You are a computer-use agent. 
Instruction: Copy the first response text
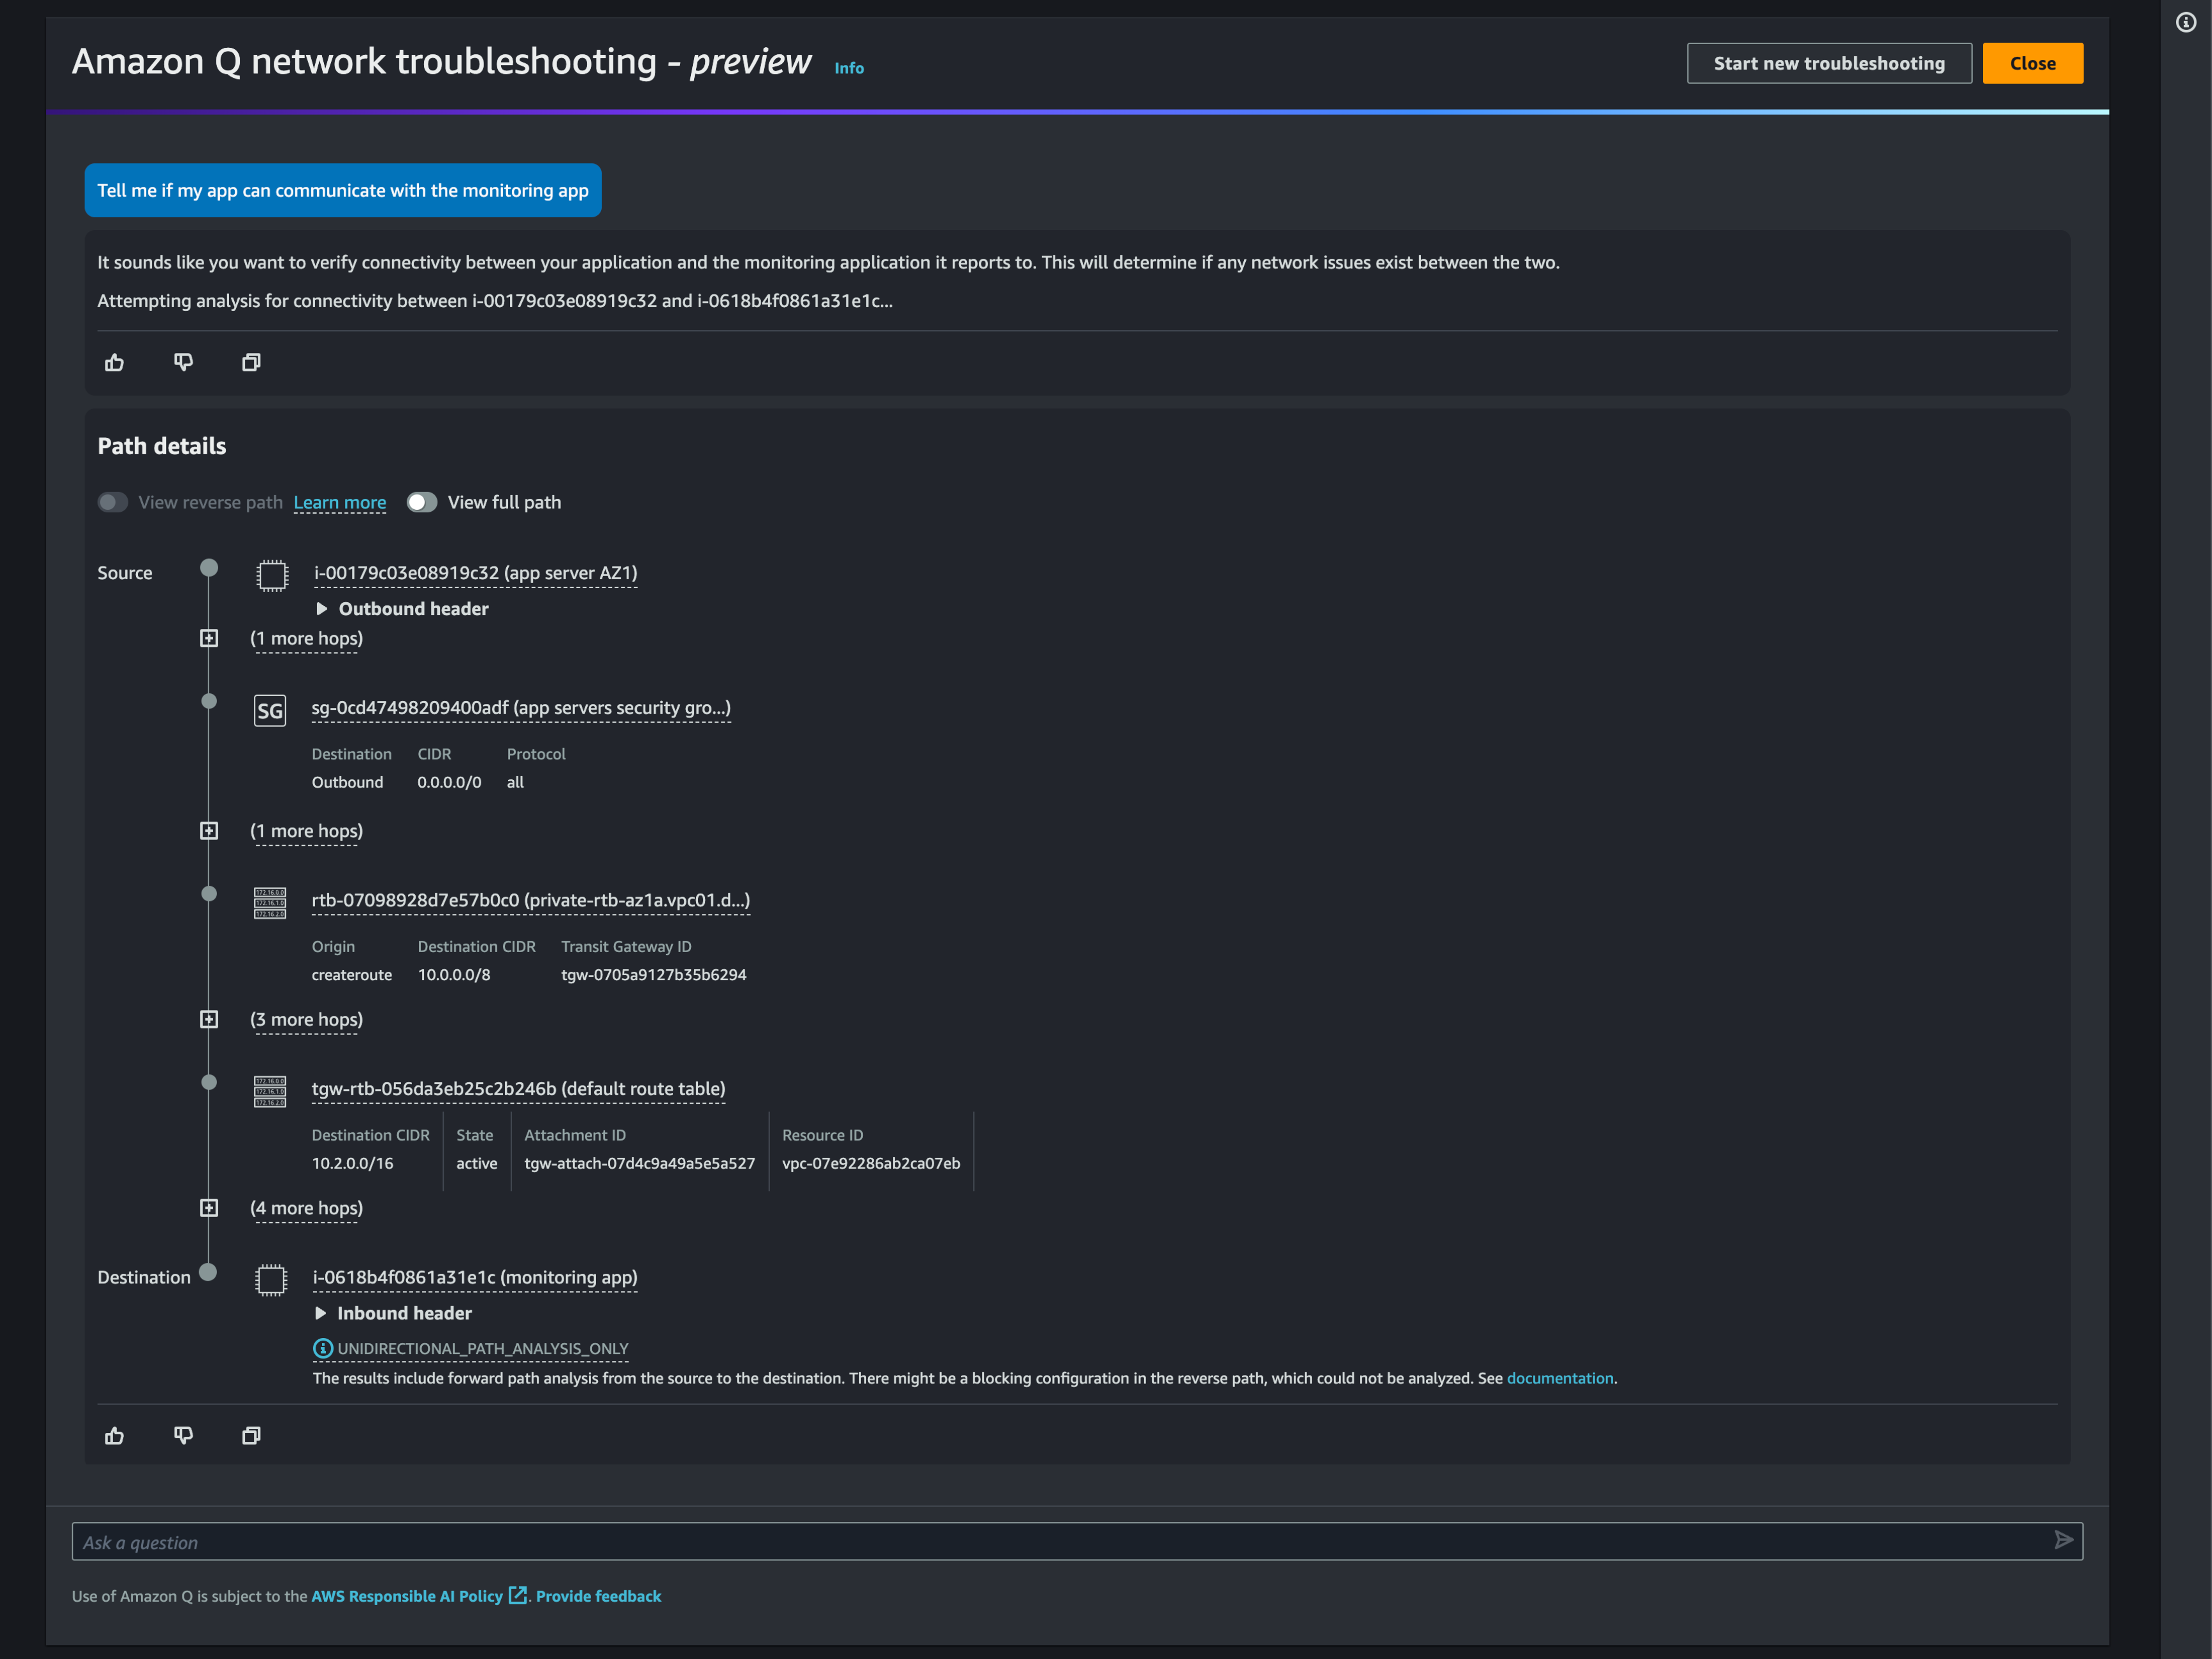(x=251, y=362)
